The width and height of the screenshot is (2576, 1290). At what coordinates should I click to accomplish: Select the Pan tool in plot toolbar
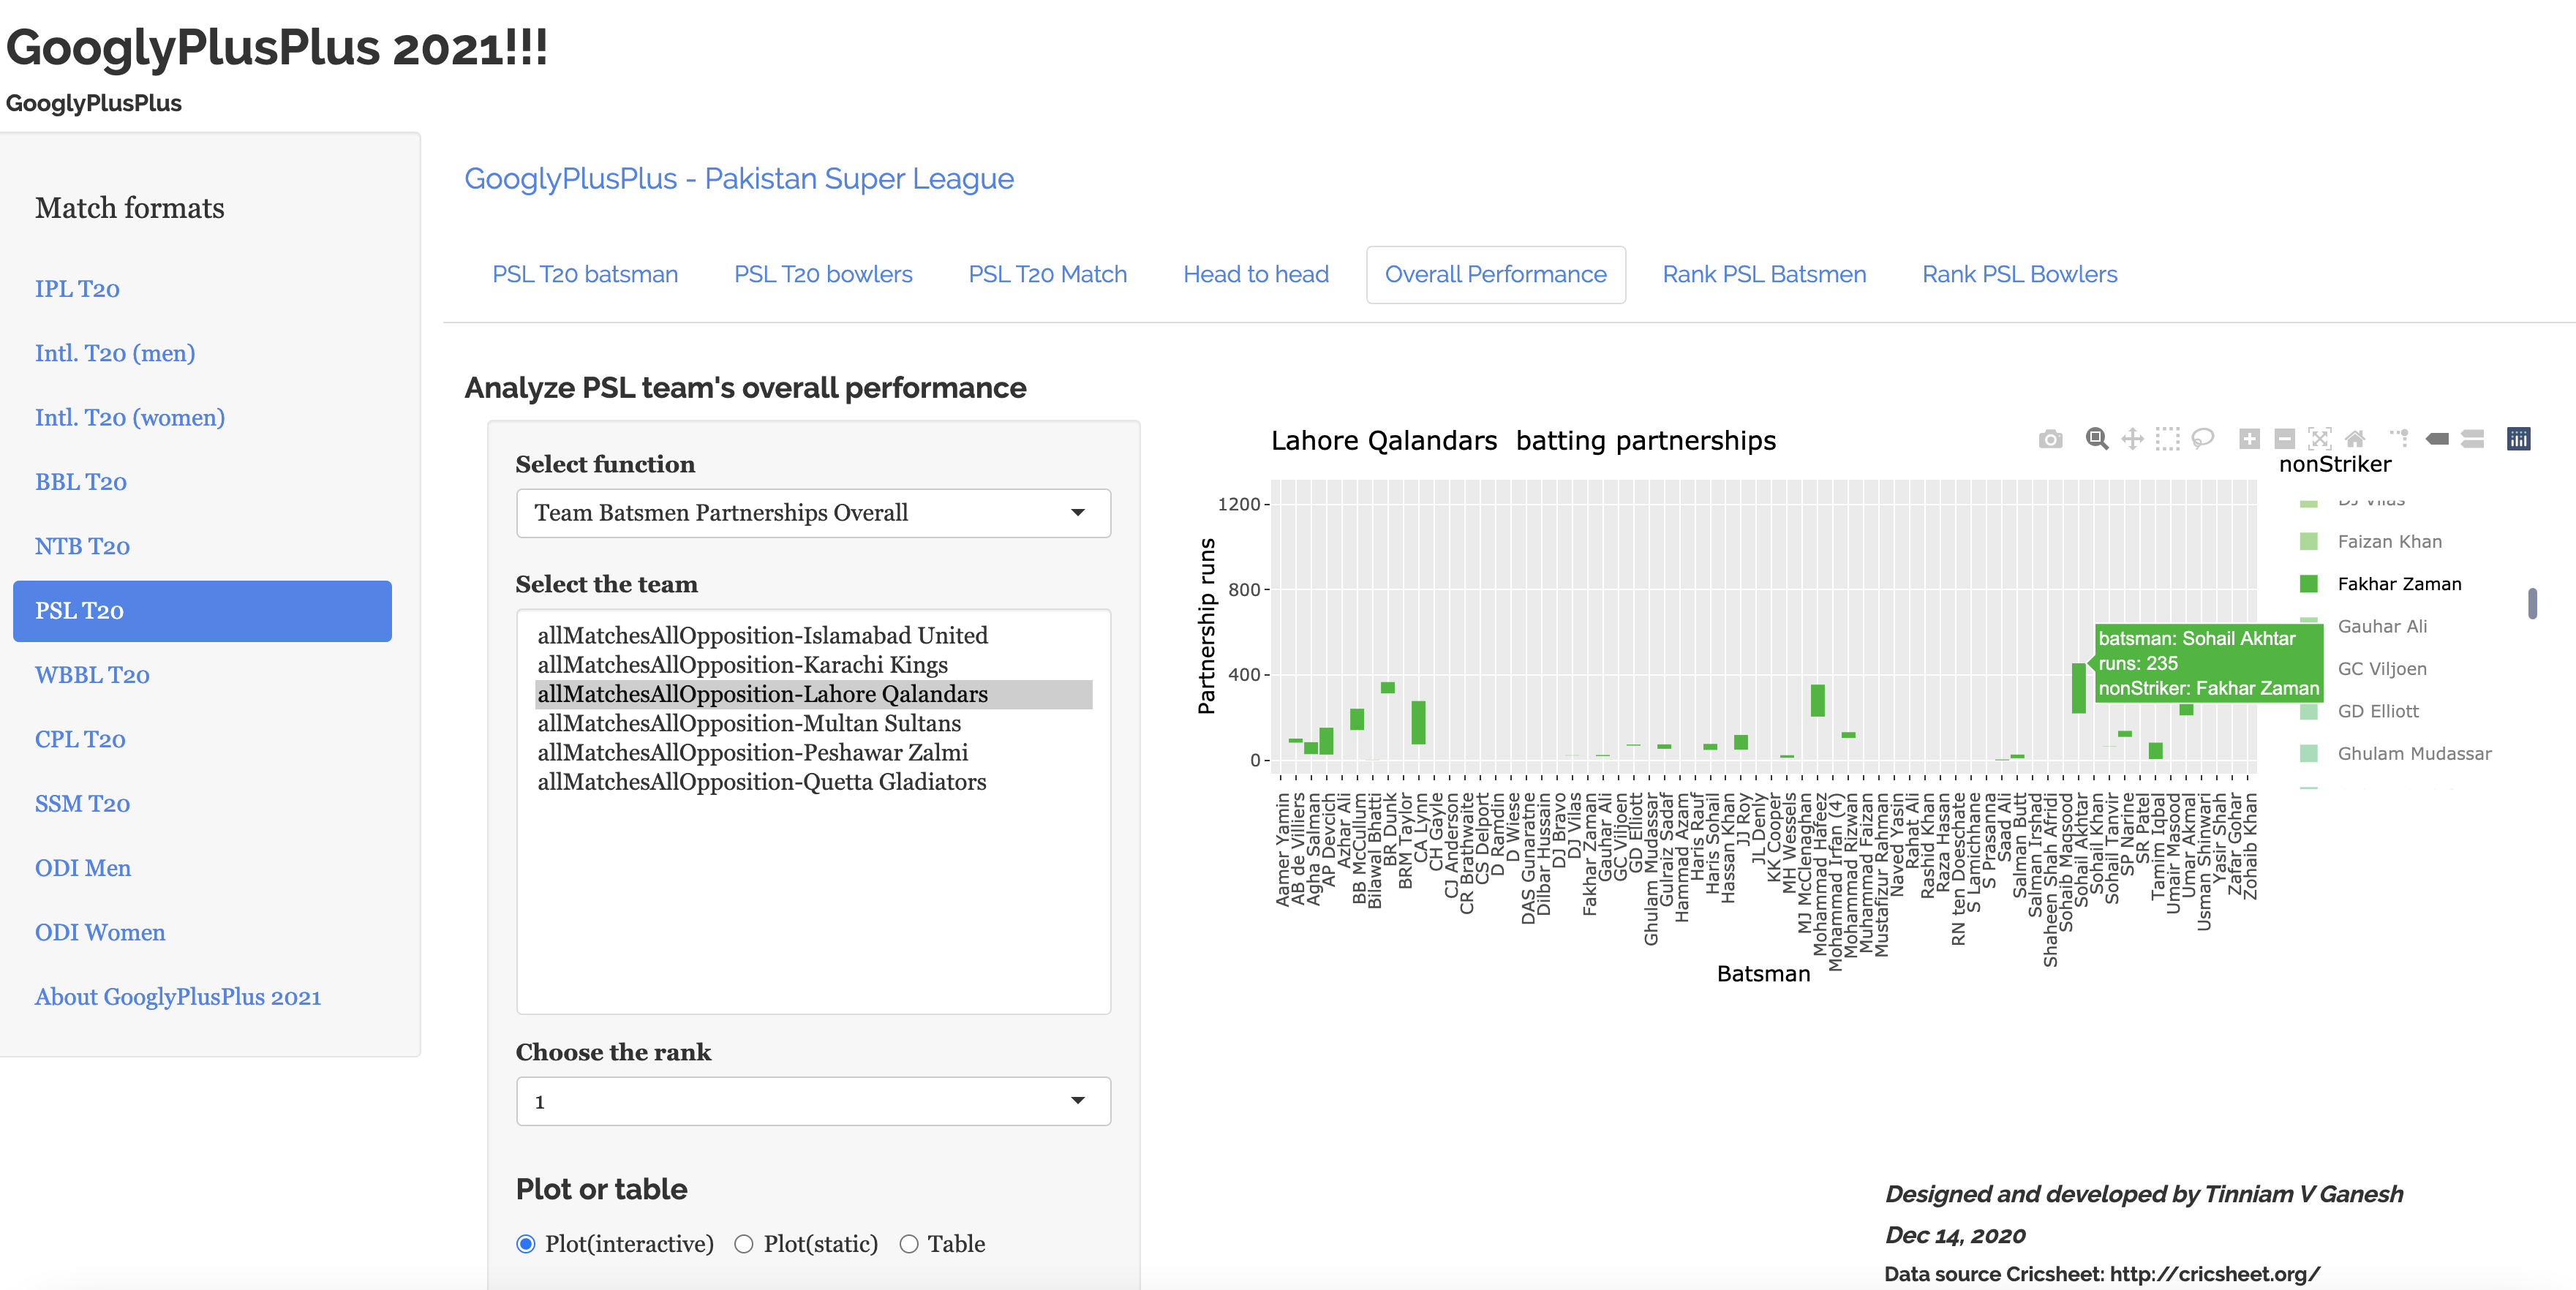click(2132, 439)
